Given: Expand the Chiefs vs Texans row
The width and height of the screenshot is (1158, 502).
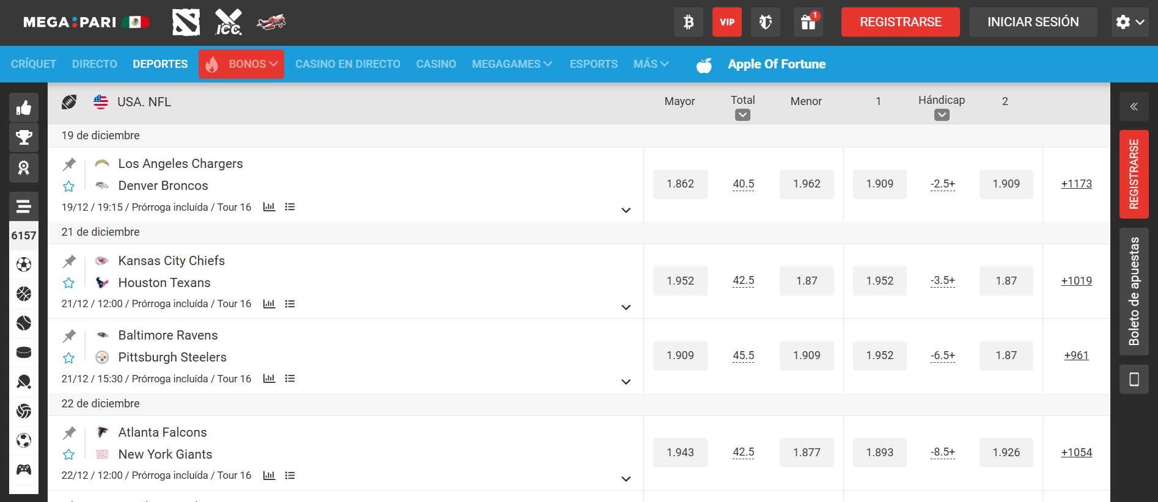Looking at the screenshot, I should tap(626, 307).
